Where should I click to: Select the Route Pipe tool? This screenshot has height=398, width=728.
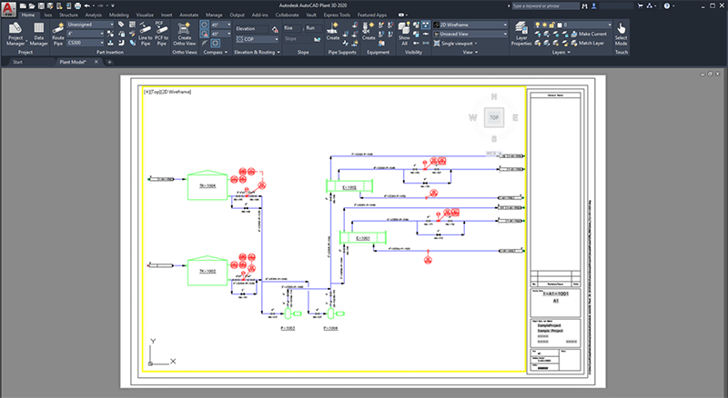click(x=58, y=34)
